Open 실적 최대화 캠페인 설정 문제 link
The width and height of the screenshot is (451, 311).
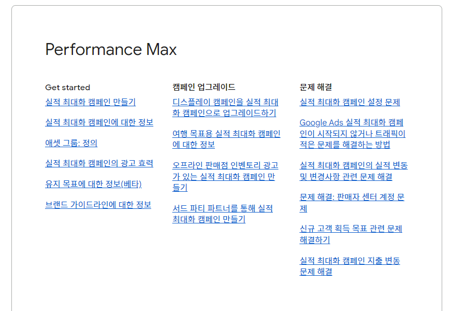pyautogui.click(x=350, y=102)
